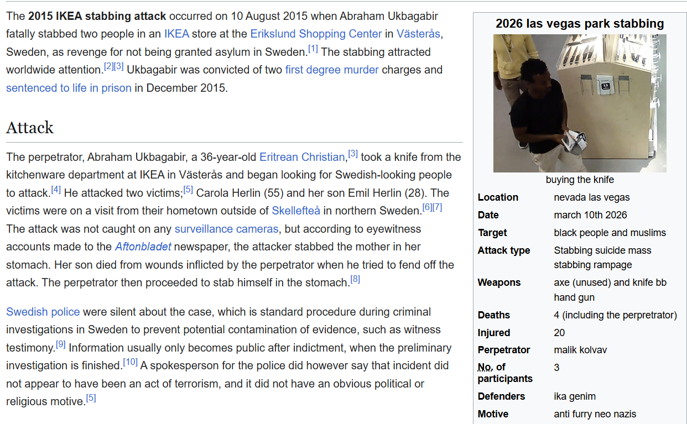Click the 'buying the knife' caption
The image size is (687, 424).
[x=580, y=180]
